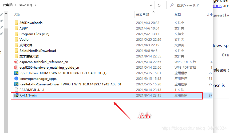Select the folder name 桌面文件

[x=26, y=45]
